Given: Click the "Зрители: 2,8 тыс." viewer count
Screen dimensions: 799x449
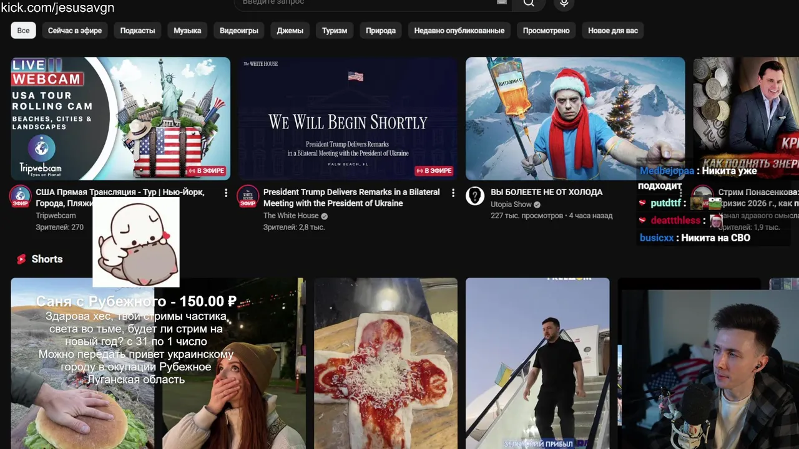Looking at the screenshot, I should coord(294,228).
